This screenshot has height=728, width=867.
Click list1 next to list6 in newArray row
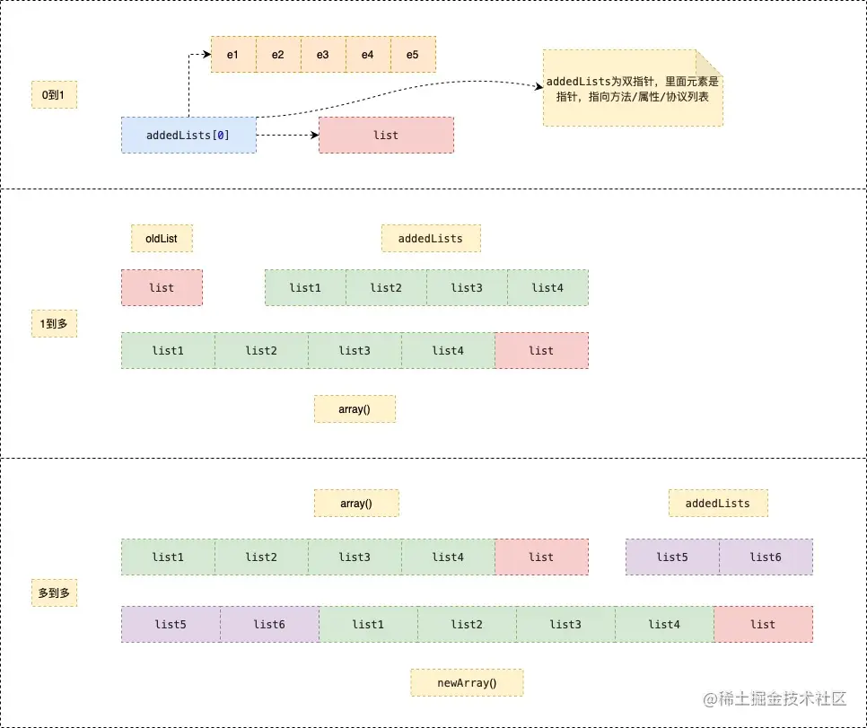[x=368, y=625]
